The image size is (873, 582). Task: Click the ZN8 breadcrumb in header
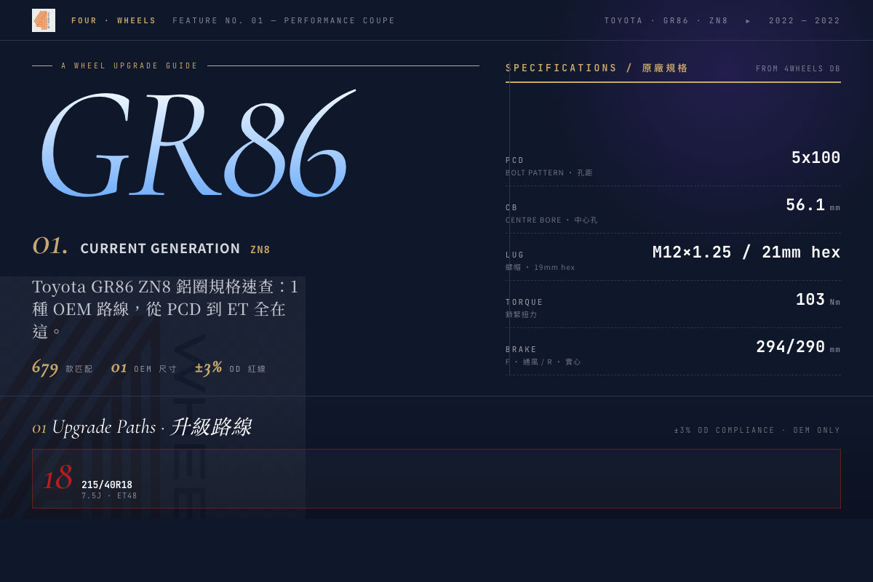719,20
